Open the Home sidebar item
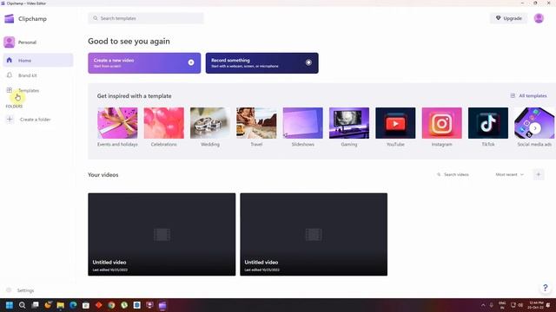 coord(38,60)
